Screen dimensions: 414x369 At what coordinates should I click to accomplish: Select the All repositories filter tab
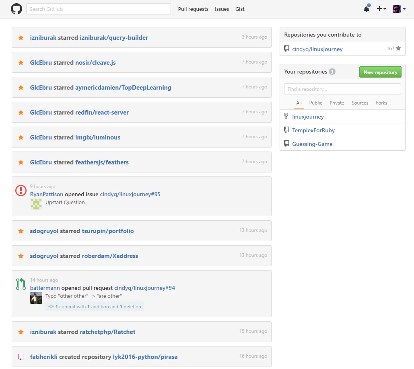[x=299, y=103]
